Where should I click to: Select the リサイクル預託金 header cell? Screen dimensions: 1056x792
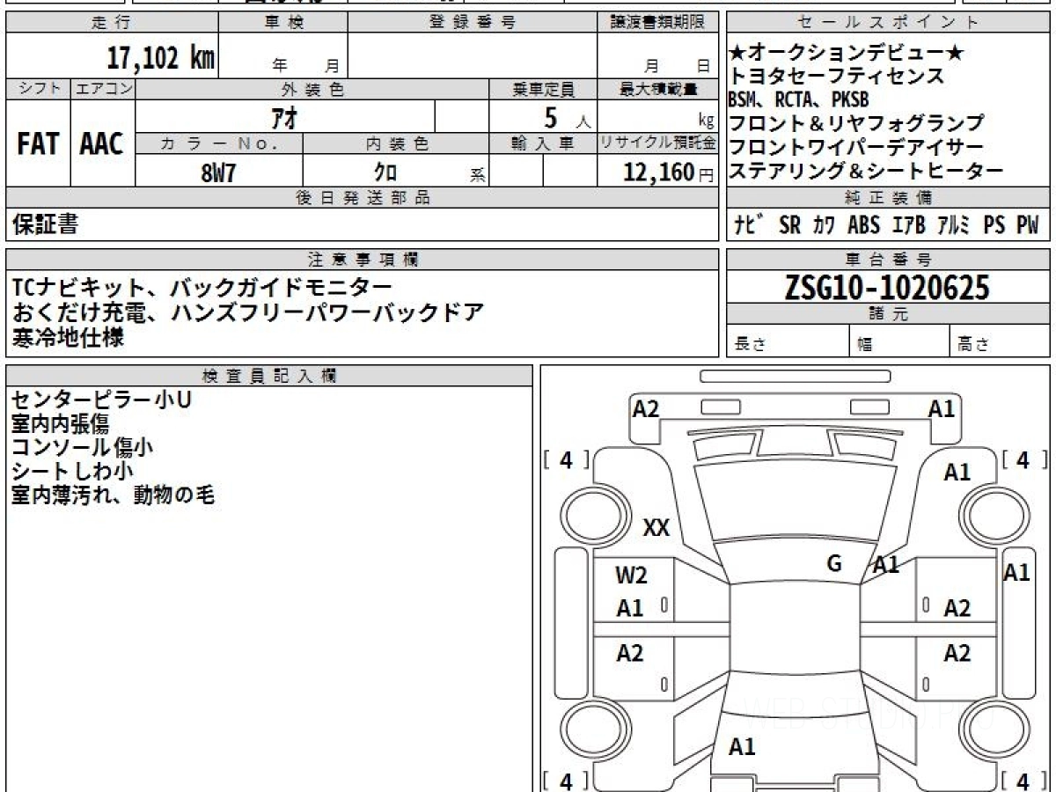(658, 143)
